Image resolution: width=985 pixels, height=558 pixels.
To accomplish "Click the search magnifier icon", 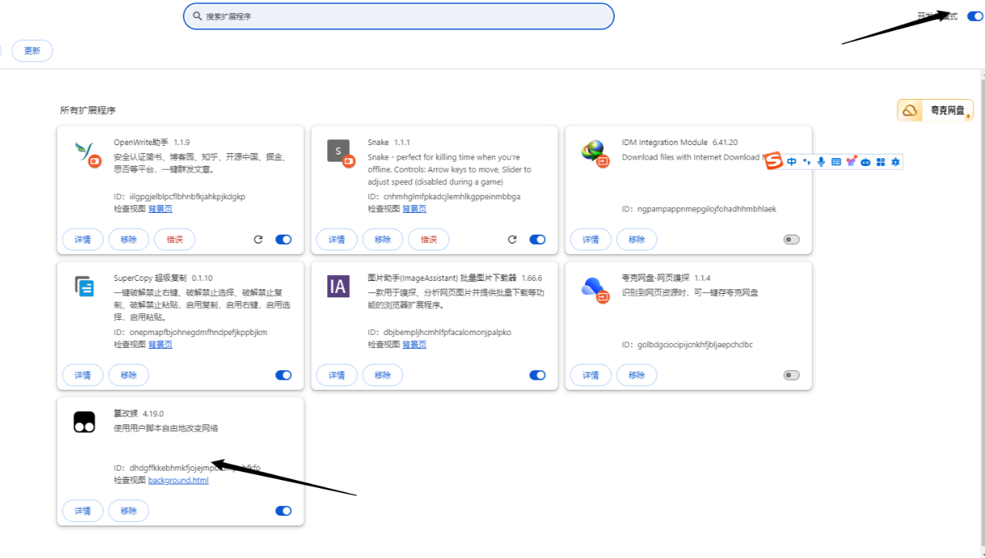I will click(197, 16).
